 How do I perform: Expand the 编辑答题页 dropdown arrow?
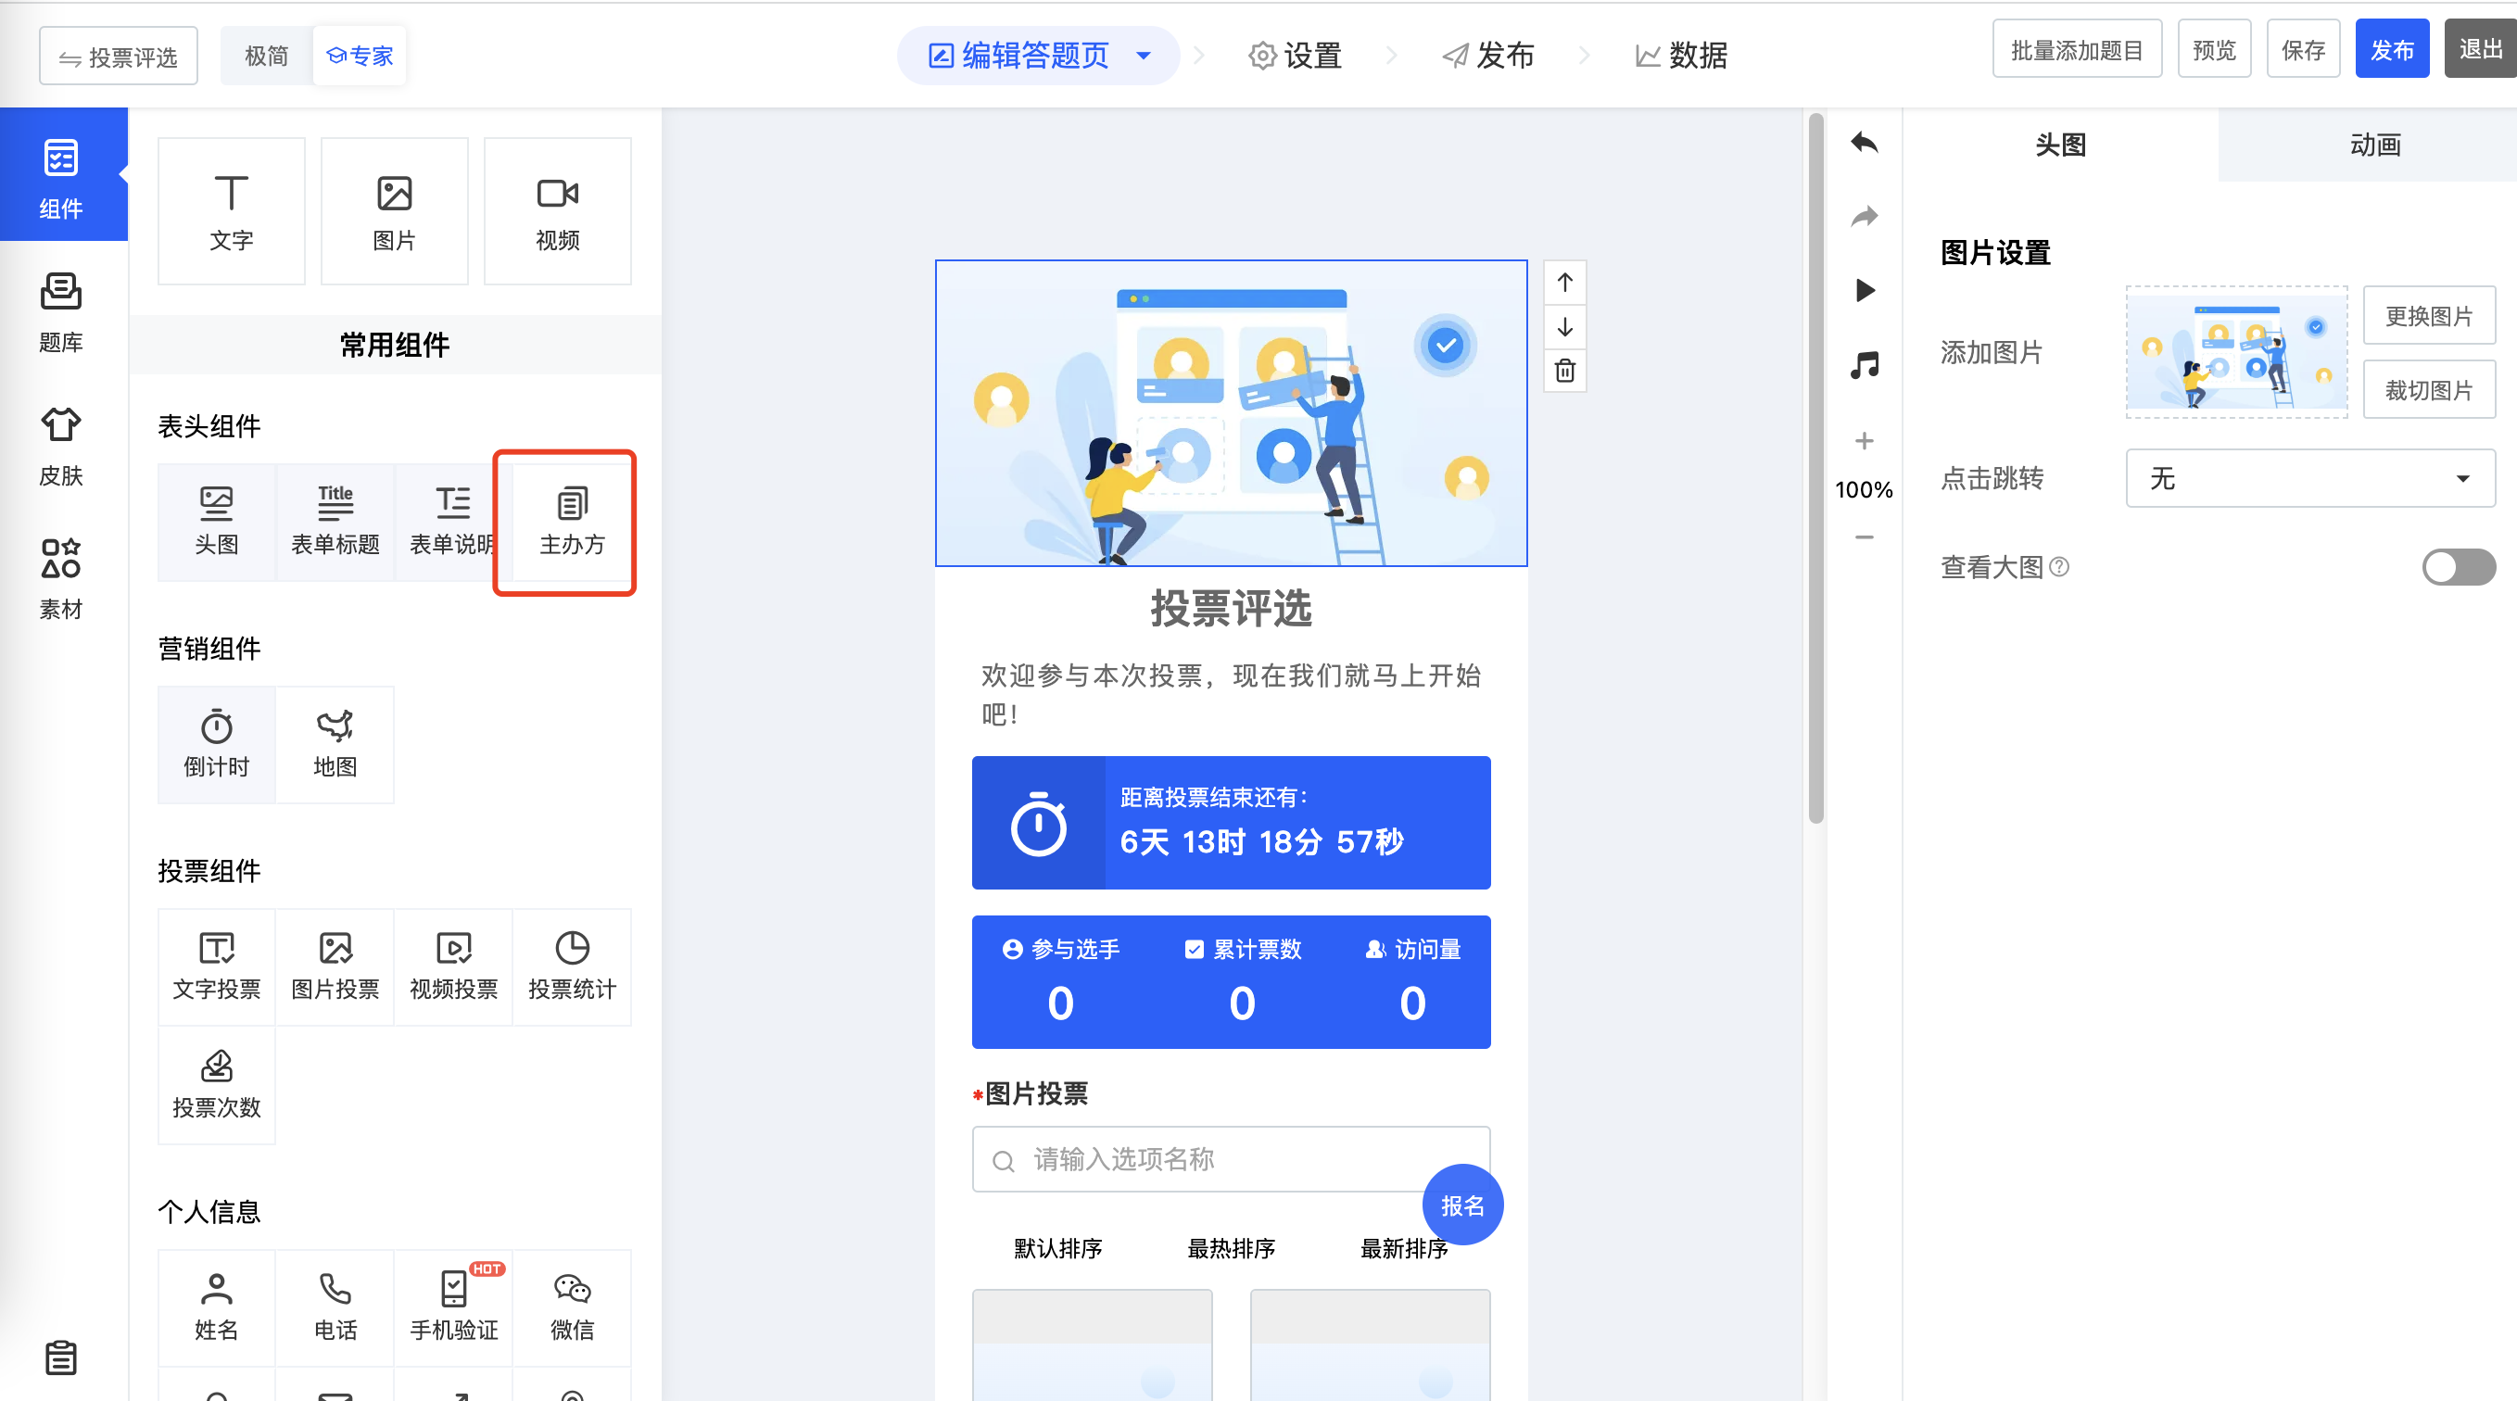coord(1144,56)
